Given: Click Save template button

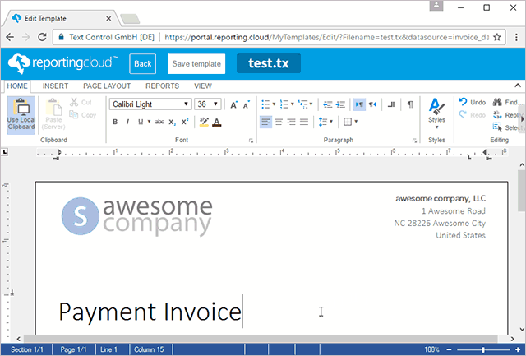Looking at the screenshot, I should click(196, 64).
